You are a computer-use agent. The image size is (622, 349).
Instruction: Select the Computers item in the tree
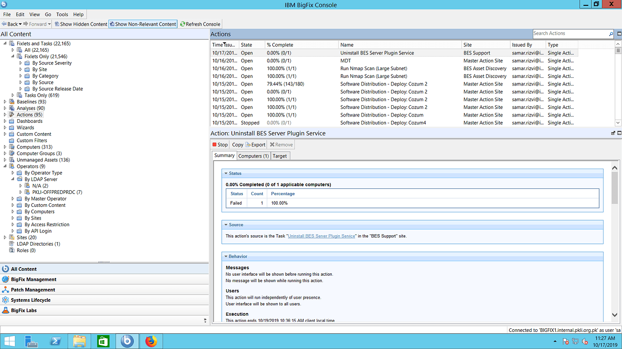tap(28, 147)
